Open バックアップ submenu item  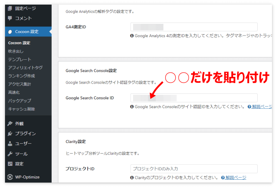coord(20,101)
